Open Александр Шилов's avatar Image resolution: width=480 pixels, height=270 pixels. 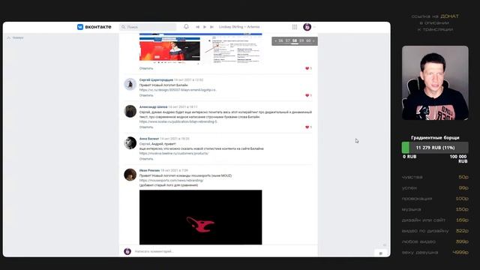130,111
